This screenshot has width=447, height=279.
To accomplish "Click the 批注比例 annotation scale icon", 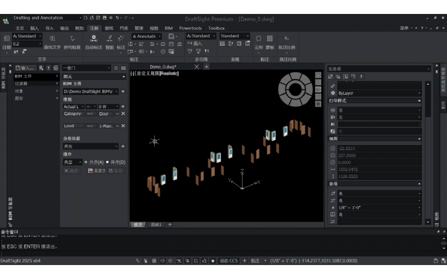I will (287, 39).
